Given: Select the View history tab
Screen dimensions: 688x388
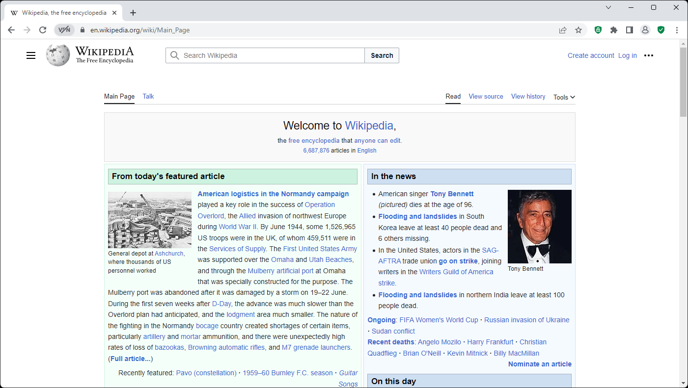Looking at the screenshot, I should coord(528,96).
